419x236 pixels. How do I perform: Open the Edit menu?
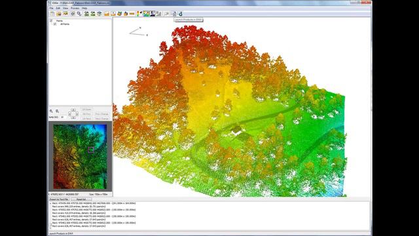coord(58,9)
